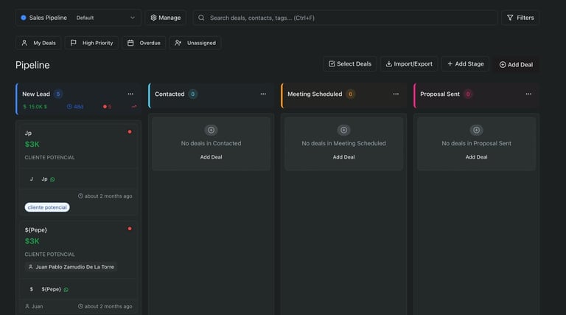Click WhatsApp icon next to ${Pepe} contact
Screen dimensions: 566x315
coord(66,289)
